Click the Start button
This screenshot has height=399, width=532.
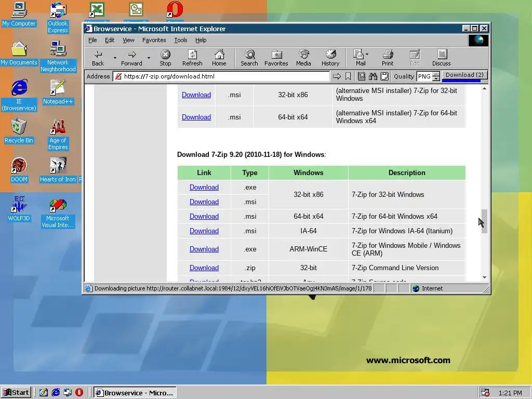16,393
